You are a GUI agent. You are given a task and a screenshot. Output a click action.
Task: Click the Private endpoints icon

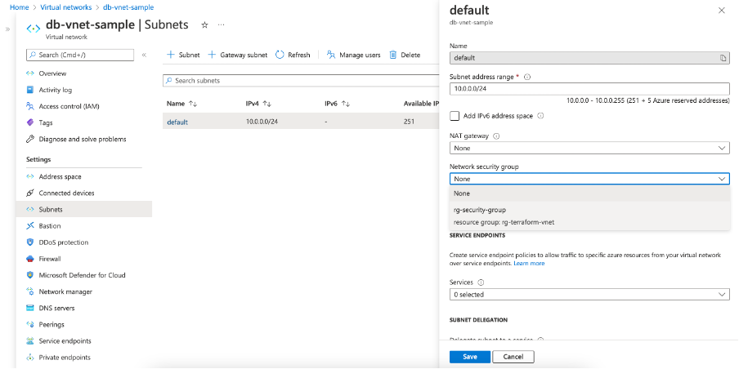click(30, 358)
